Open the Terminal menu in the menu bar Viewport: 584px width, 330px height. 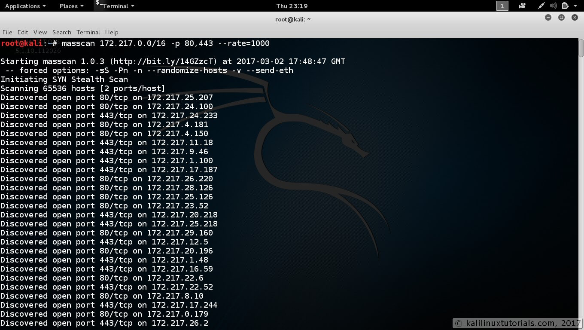coord(88,32)
